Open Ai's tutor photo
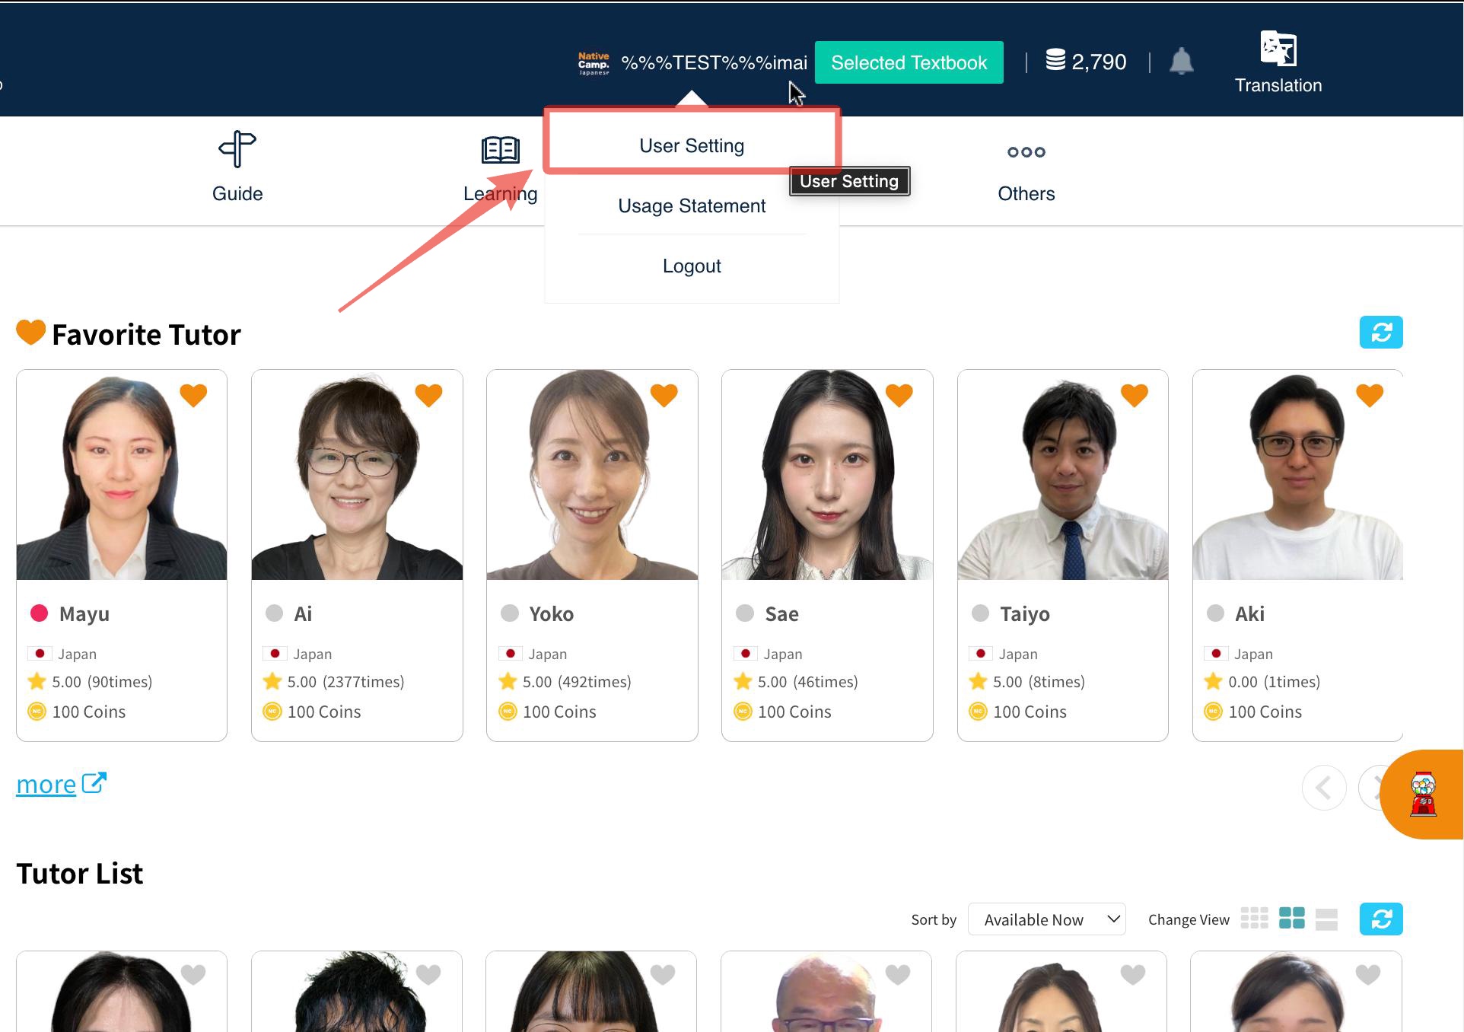The height and width of the screenshot is (1032, 1464). pos(357,475)
